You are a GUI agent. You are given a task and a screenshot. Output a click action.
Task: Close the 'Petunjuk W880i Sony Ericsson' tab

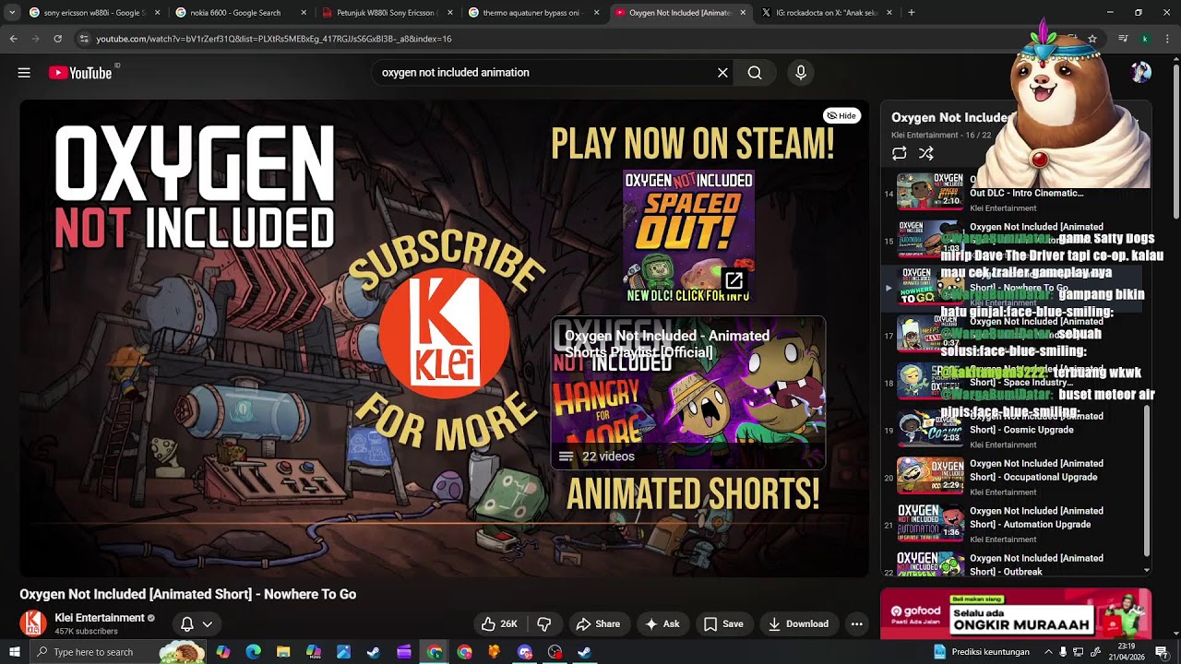[x=450, y=13]
